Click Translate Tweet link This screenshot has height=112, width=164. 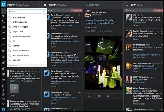point(91,28)
